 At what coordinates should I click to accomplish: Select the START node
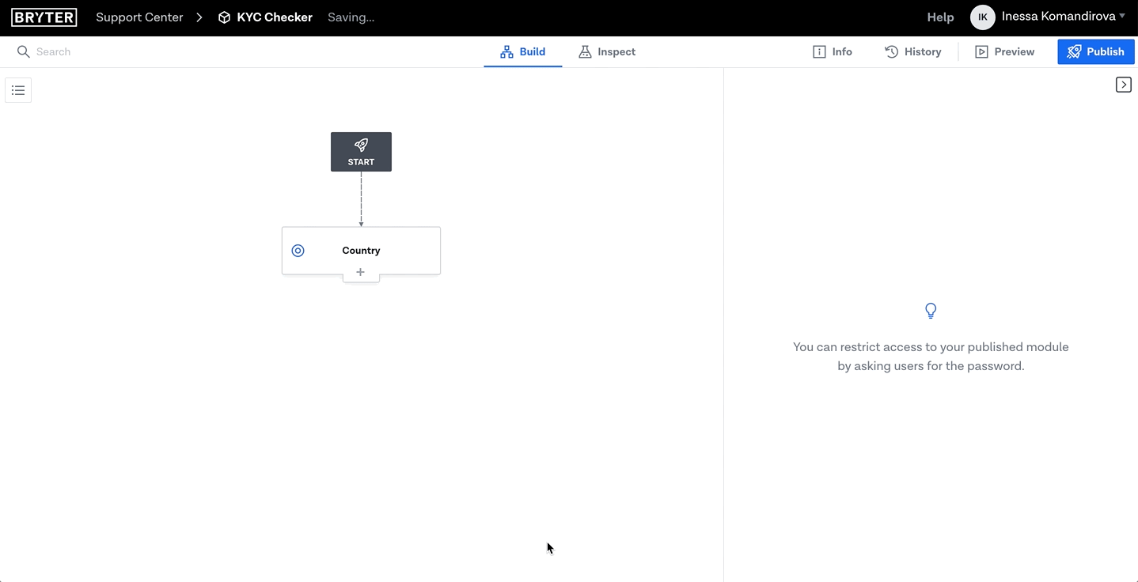[361, 152]
